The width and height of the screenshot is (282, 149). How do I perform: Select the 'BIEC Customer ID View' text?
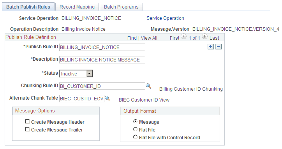tap(144, 100)
